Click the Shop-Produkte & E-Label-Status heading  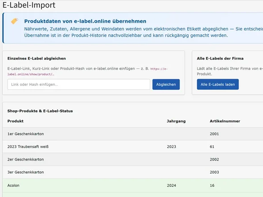point(40,111)
